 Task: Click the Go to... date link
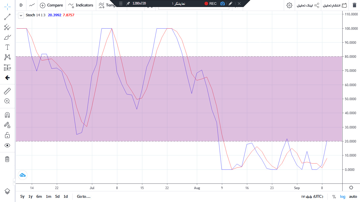tap(84, 196)
